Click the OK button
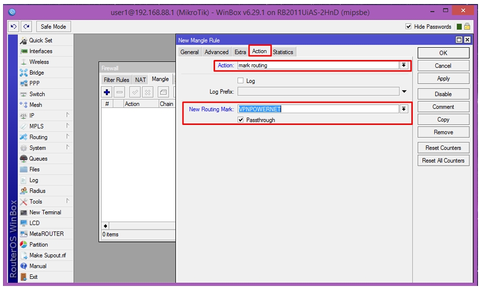 (443, 53)
